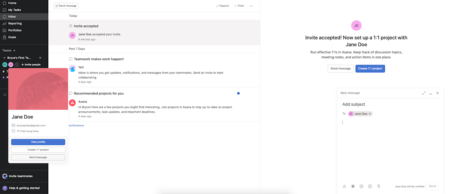
Task: Remove Jane Doe from recipients
Action: (370, 114)
